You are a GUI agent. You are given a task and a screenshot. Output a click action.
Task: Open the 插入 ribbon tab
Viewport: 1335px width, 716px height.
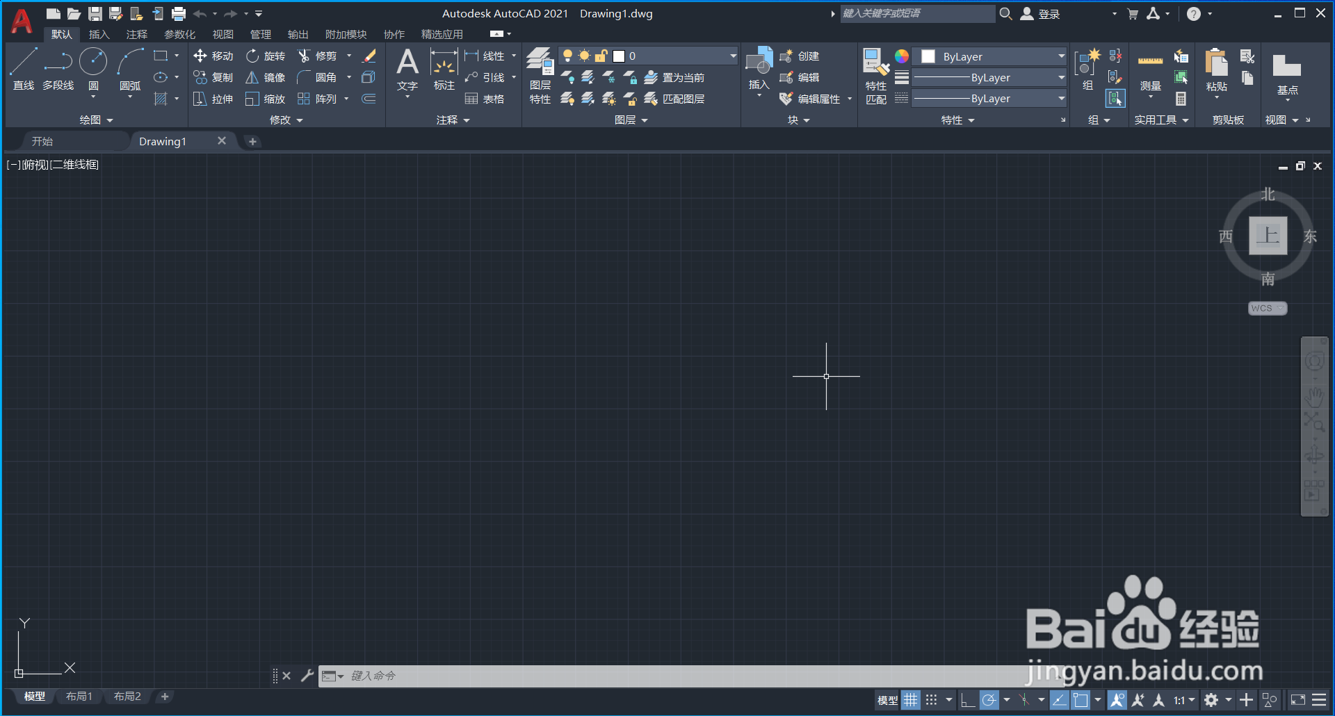[99, 34]
